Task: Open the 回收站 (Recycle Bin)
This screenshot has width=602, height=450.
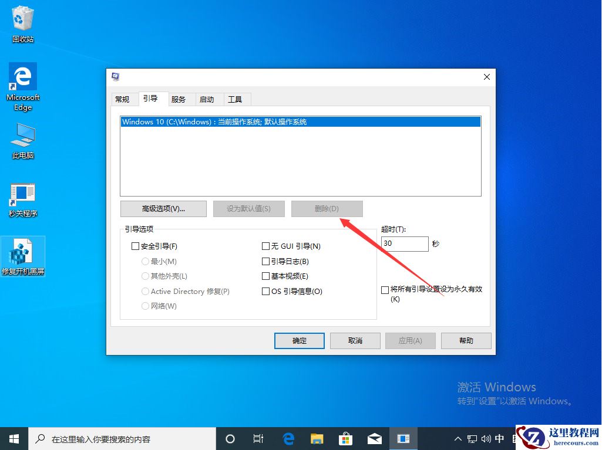Action: tap(22, 19)
